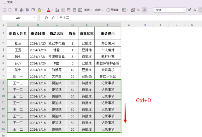
Task: Sort descending with funnel-arrow icon
Action: pyautogui.click(x=27, y=10)
